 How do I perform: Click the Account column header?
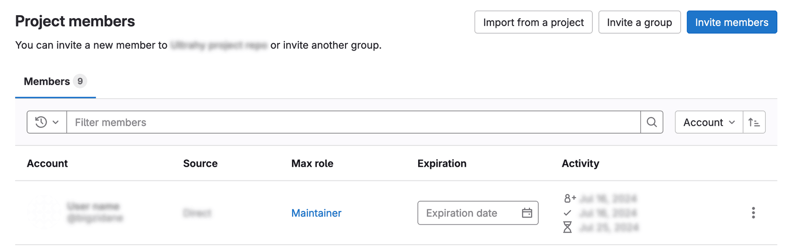pos(47,163)
